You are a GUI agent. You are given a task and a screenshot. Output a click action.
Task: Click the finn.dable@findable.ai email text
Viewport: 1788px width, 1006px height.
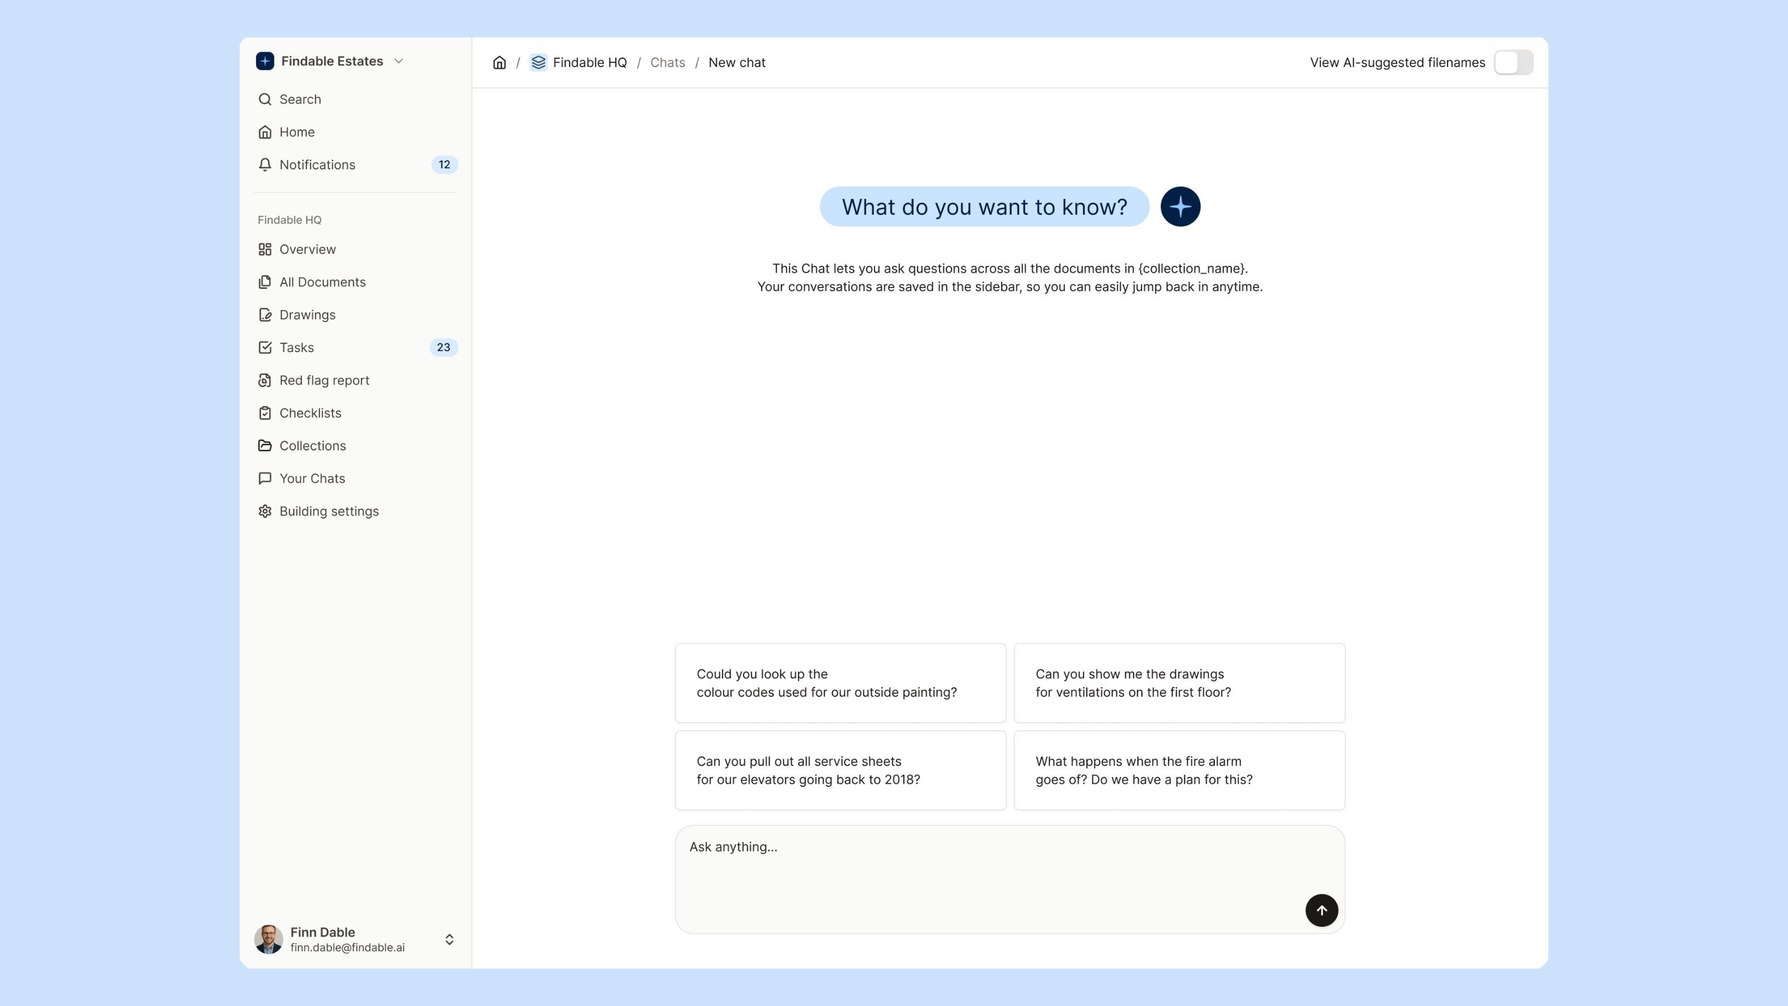(347, 947)
